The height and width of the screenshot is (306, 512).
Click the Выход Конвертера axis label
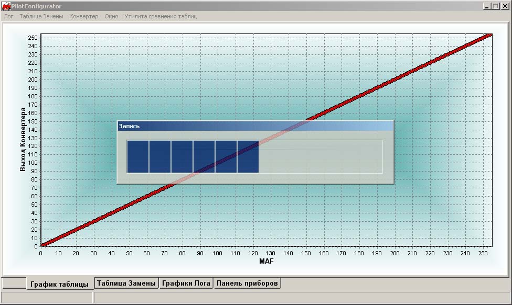tap(23, 139)
